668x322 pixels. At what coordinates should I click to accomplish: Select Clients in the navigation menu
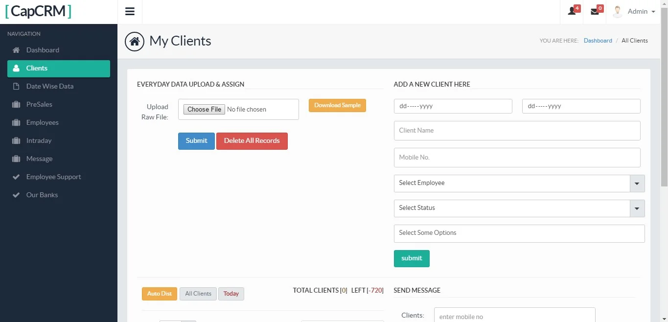click(x=59, y=69)
